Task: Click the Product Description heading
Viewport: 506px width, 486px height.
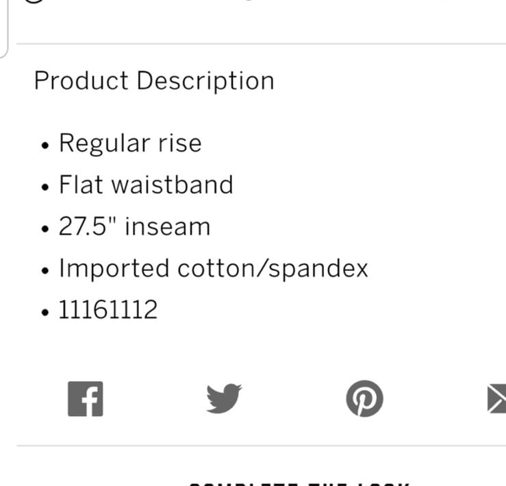Action: (x=154, y=81)
